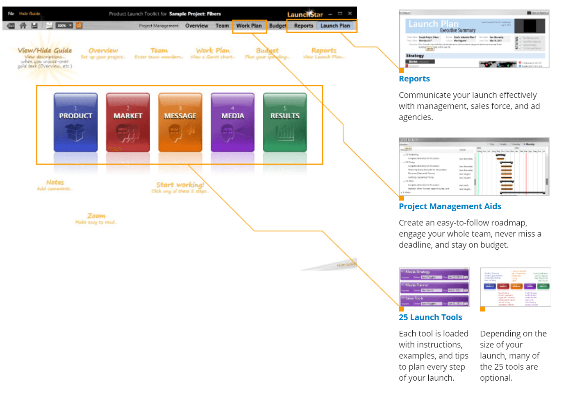Open step 3 MESSAGE orange card
This screenshot has height=395, width=566.
[x=180, y=122]
